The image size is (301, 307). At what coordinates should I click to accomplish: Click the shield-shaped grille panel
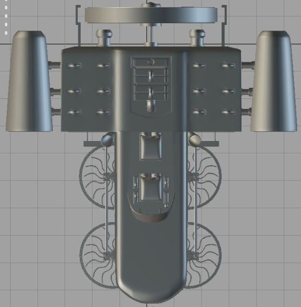151,86
